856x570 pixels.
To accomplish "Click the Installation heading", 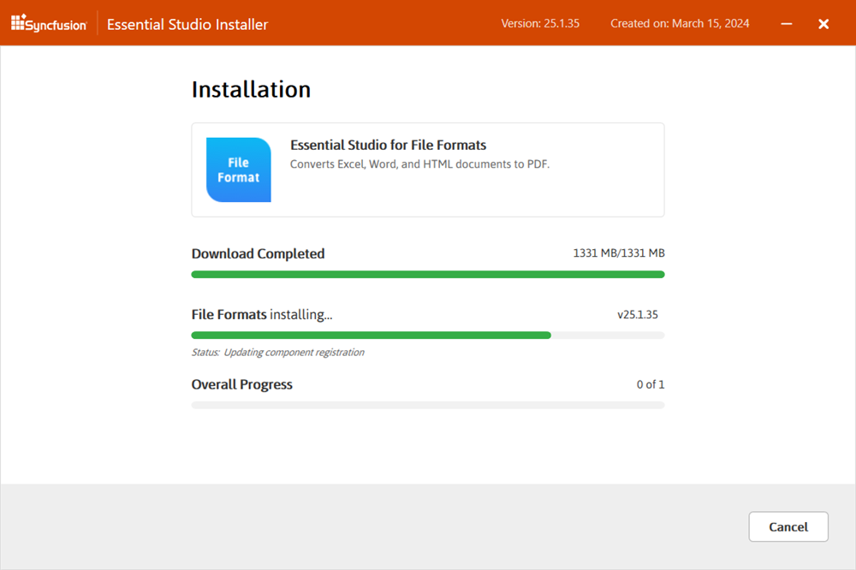I will [x=251, y=90].
